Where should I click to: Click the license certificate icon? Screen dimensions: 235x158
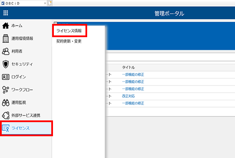[x=6, y=128]
